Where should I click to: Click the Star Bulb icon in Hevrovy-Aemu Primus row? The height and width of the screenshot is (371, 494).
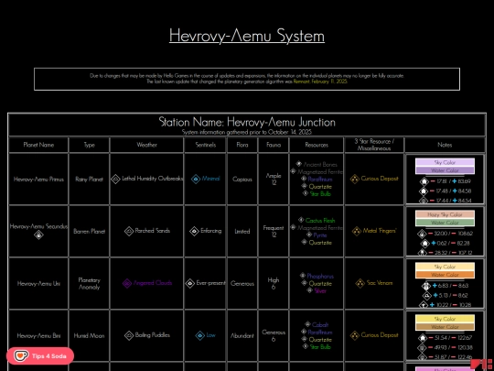point(305,193)
